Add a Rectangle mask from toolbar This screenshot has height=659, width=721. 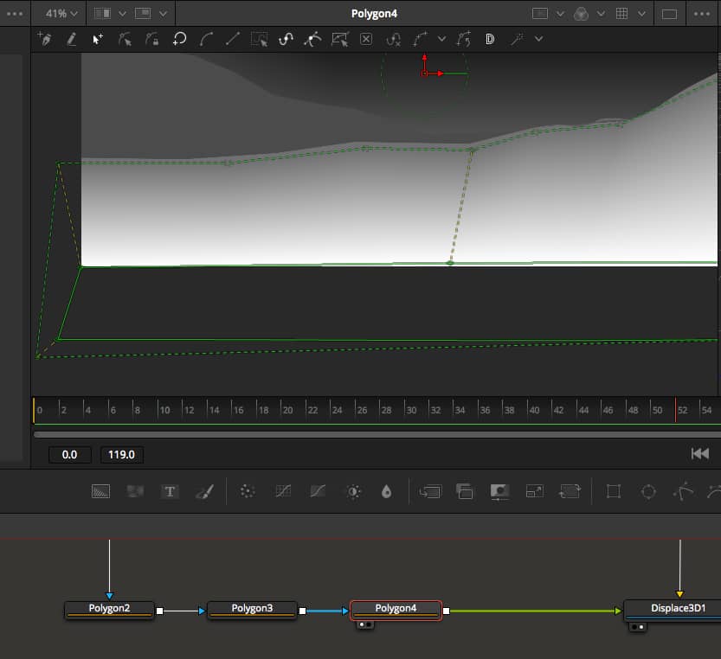click(614, 491)
